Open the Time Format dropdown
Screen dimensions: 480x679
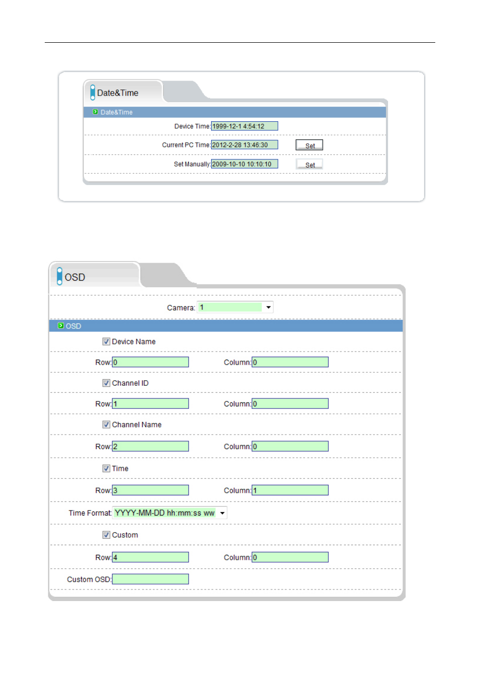coord(170,513)
